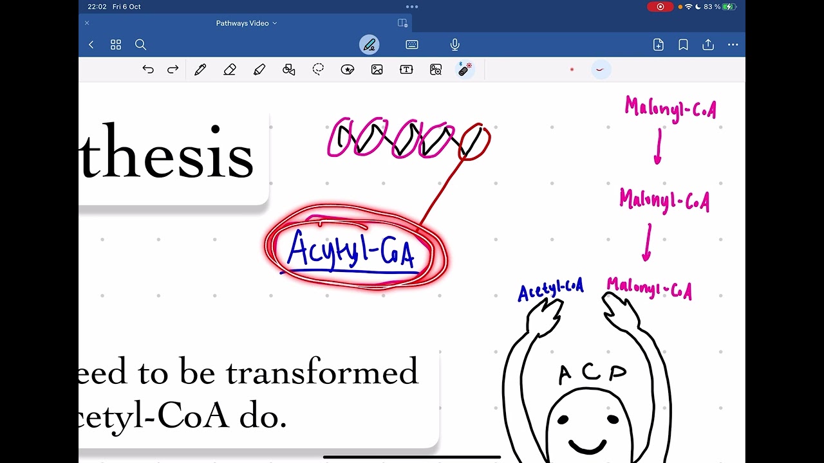Tap the highlighted Acetyl-CoA handwriting
Viewport: 824px width, 463px height.
[352, 251]
